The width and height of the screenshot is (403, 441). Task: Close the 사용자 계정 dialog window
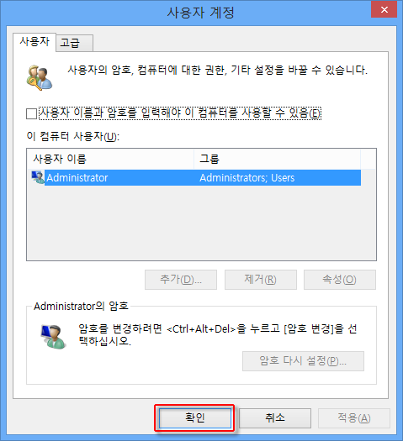click(x=384, y=10)
